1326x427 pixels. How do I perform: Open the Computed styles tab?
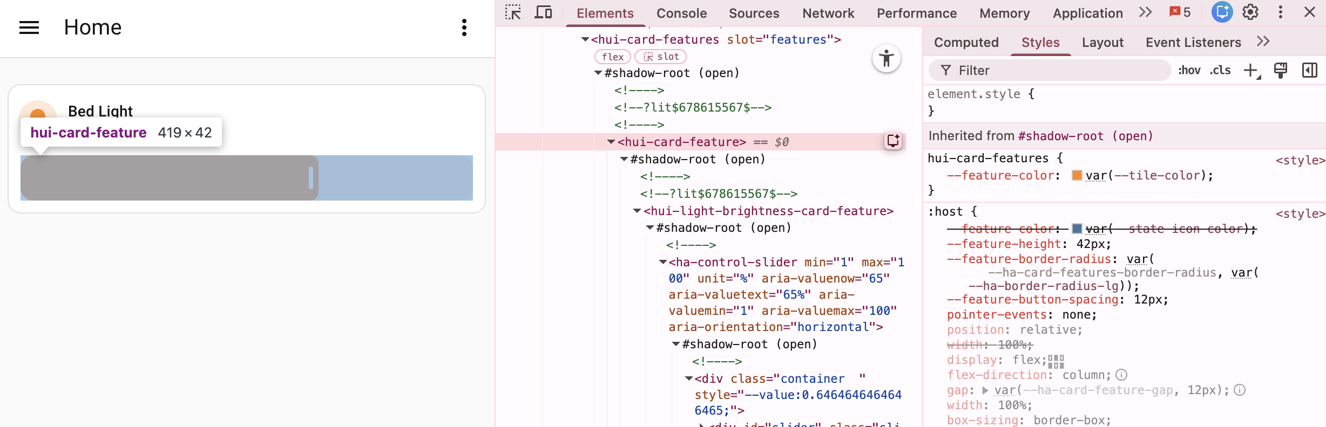[966, 43]
